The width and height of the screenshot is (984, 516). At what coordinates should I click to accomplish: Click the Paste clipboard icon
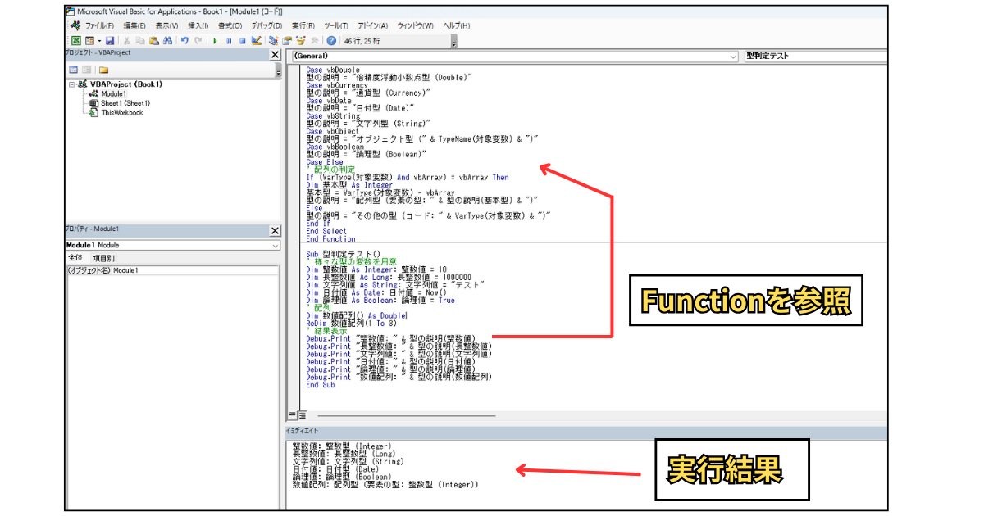(153, 40)
